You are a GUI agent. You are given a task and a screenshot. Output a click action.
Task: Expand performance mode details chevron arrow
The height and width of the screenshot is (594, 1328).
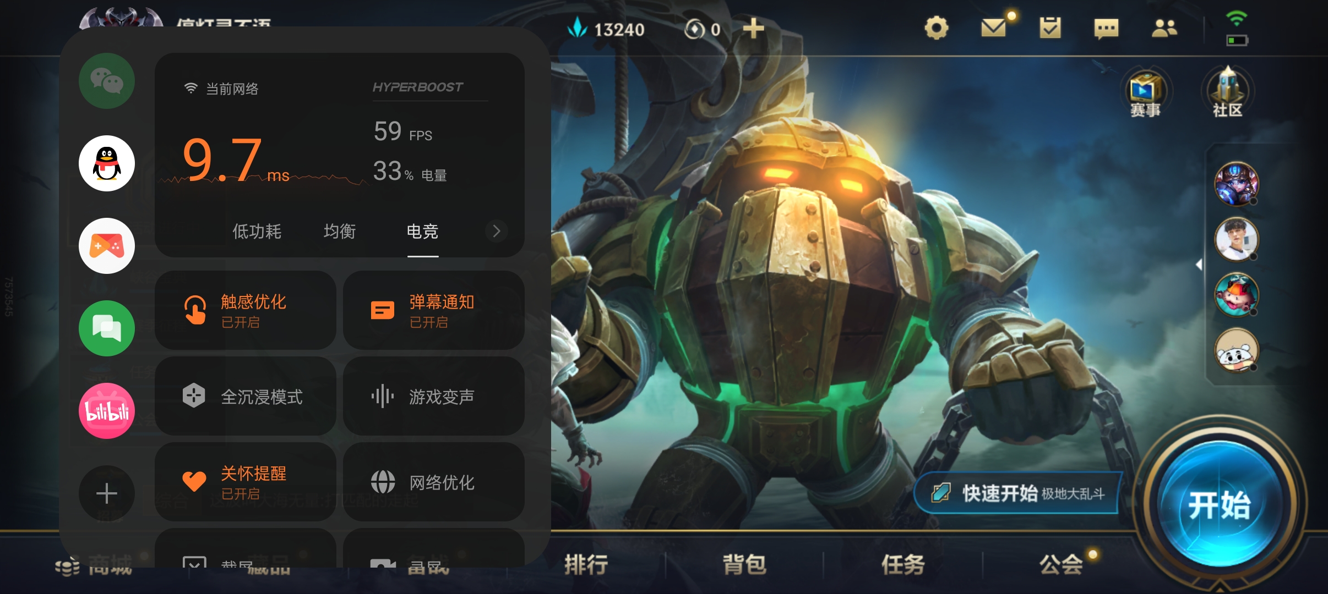click(x=497, y=231)
